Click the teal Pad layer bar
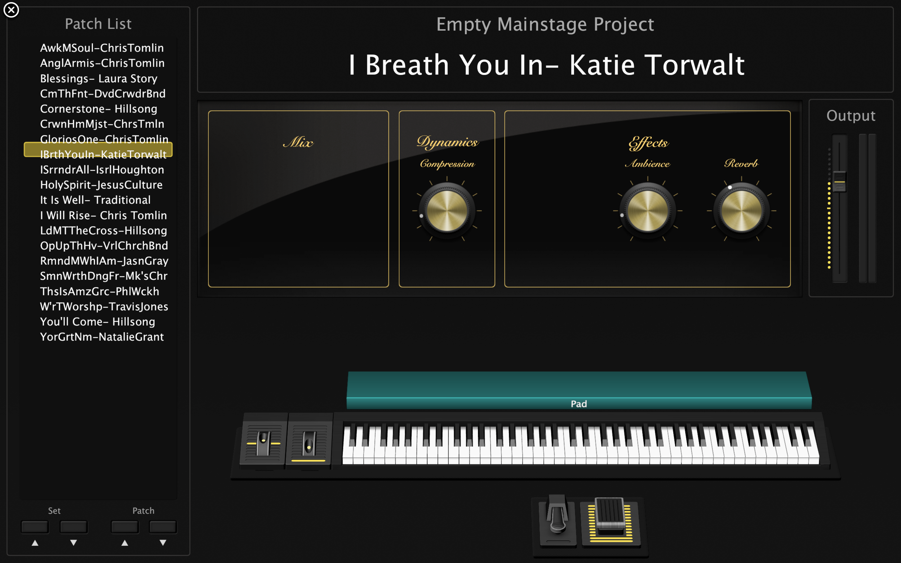Image resolution: width=901 pixels, height=563 pixels. 579,390
